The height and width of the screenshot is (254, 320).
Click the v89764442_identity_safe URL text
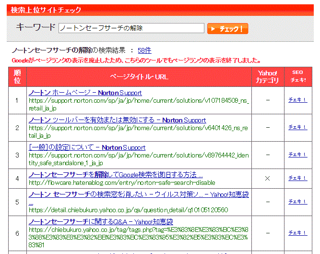click(x=139, y=159)
